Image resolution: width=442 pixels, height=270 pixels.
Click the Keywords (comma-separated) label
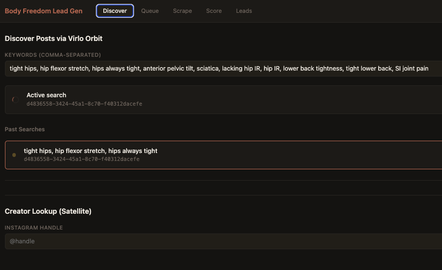[x=53, y=55]
